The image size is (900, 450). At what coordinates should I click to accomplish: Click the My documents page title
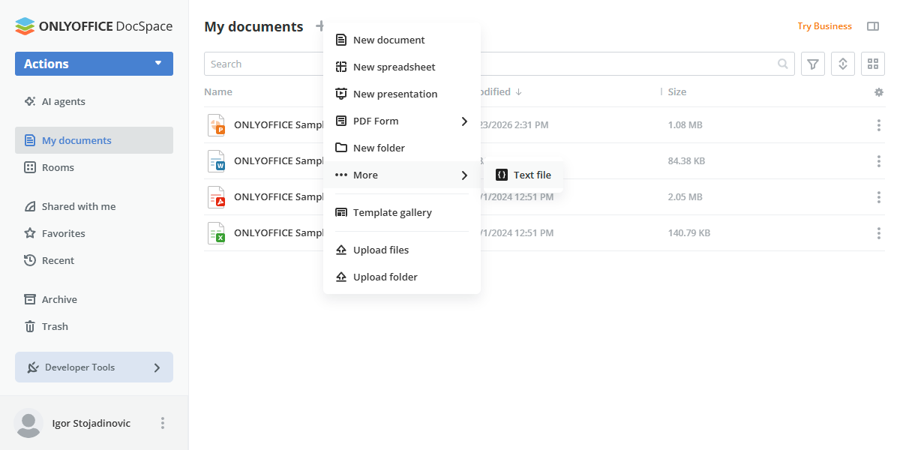(253, 26)
